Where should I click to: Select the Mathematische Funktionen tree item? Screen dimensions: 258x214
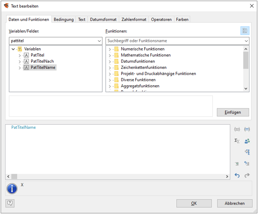[146, 55]
